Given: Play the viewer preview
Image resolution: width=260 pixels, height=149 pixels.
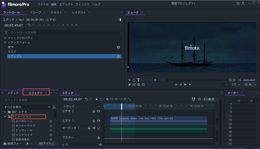Looking at the screenshot, I should 185,85.
